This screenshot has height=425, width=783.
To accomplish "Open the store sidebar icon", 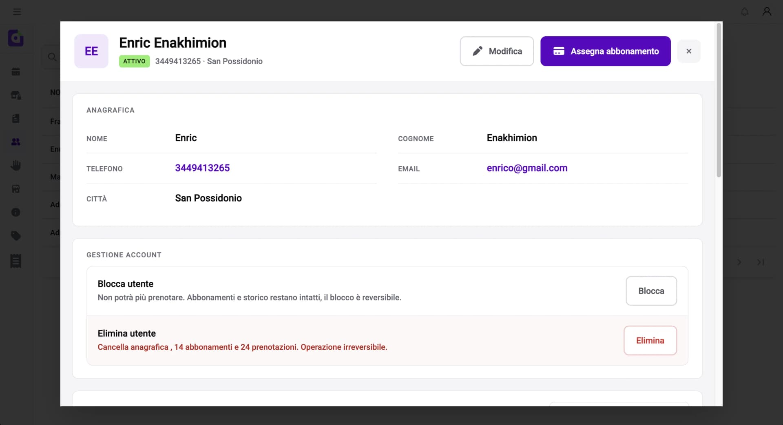I will coord(16,189).
